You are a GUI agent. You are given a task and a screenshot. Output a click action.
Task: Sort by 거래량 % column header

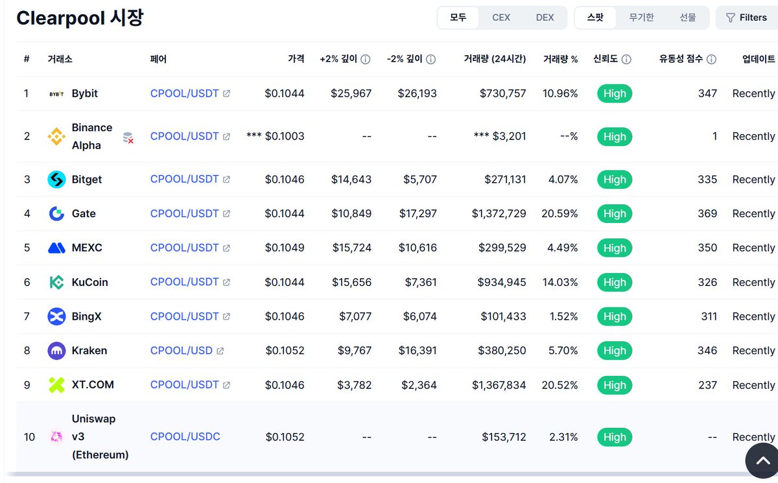coord(560,59)
